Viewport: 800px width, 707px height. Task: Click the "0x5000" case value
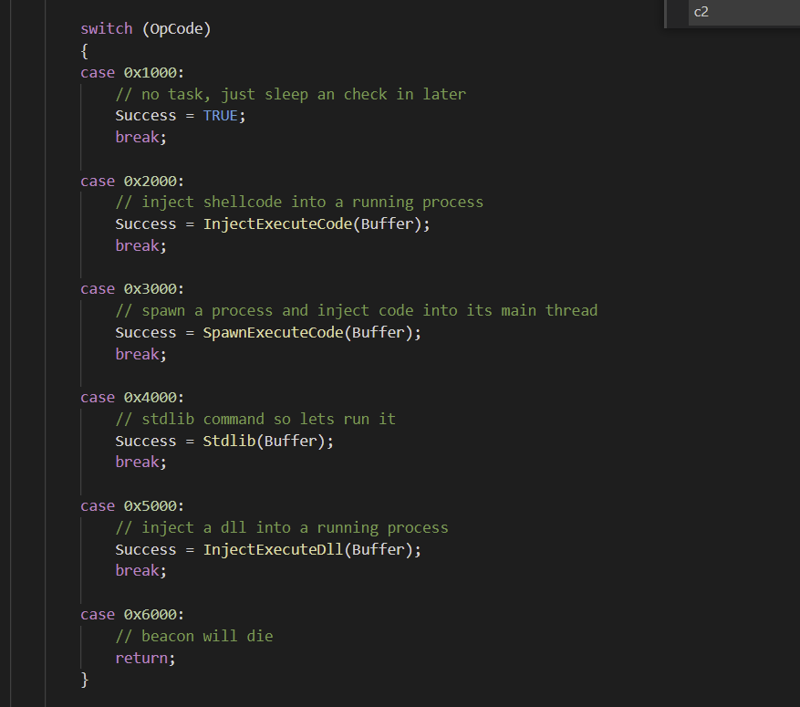(151, 506)
